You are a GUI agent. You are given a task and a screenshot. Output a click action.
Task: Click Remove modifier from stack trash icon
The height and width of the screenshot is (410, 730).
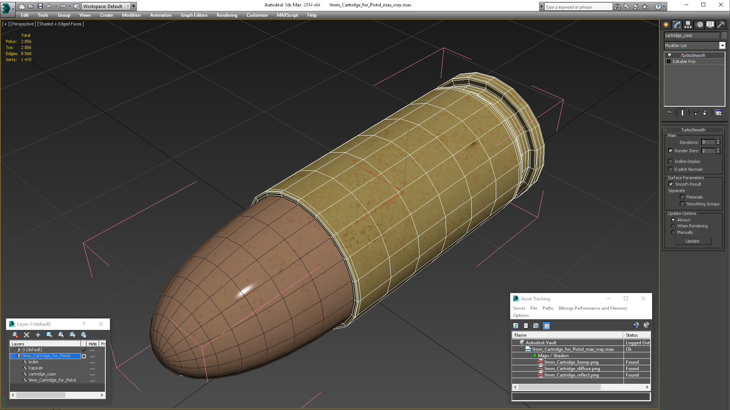[705, 113]
